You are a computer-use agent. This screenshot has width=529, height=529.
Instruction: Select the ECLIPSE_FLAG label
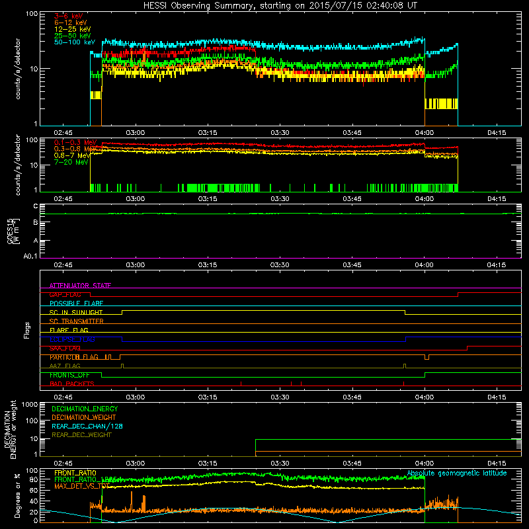tap(72, 339)
